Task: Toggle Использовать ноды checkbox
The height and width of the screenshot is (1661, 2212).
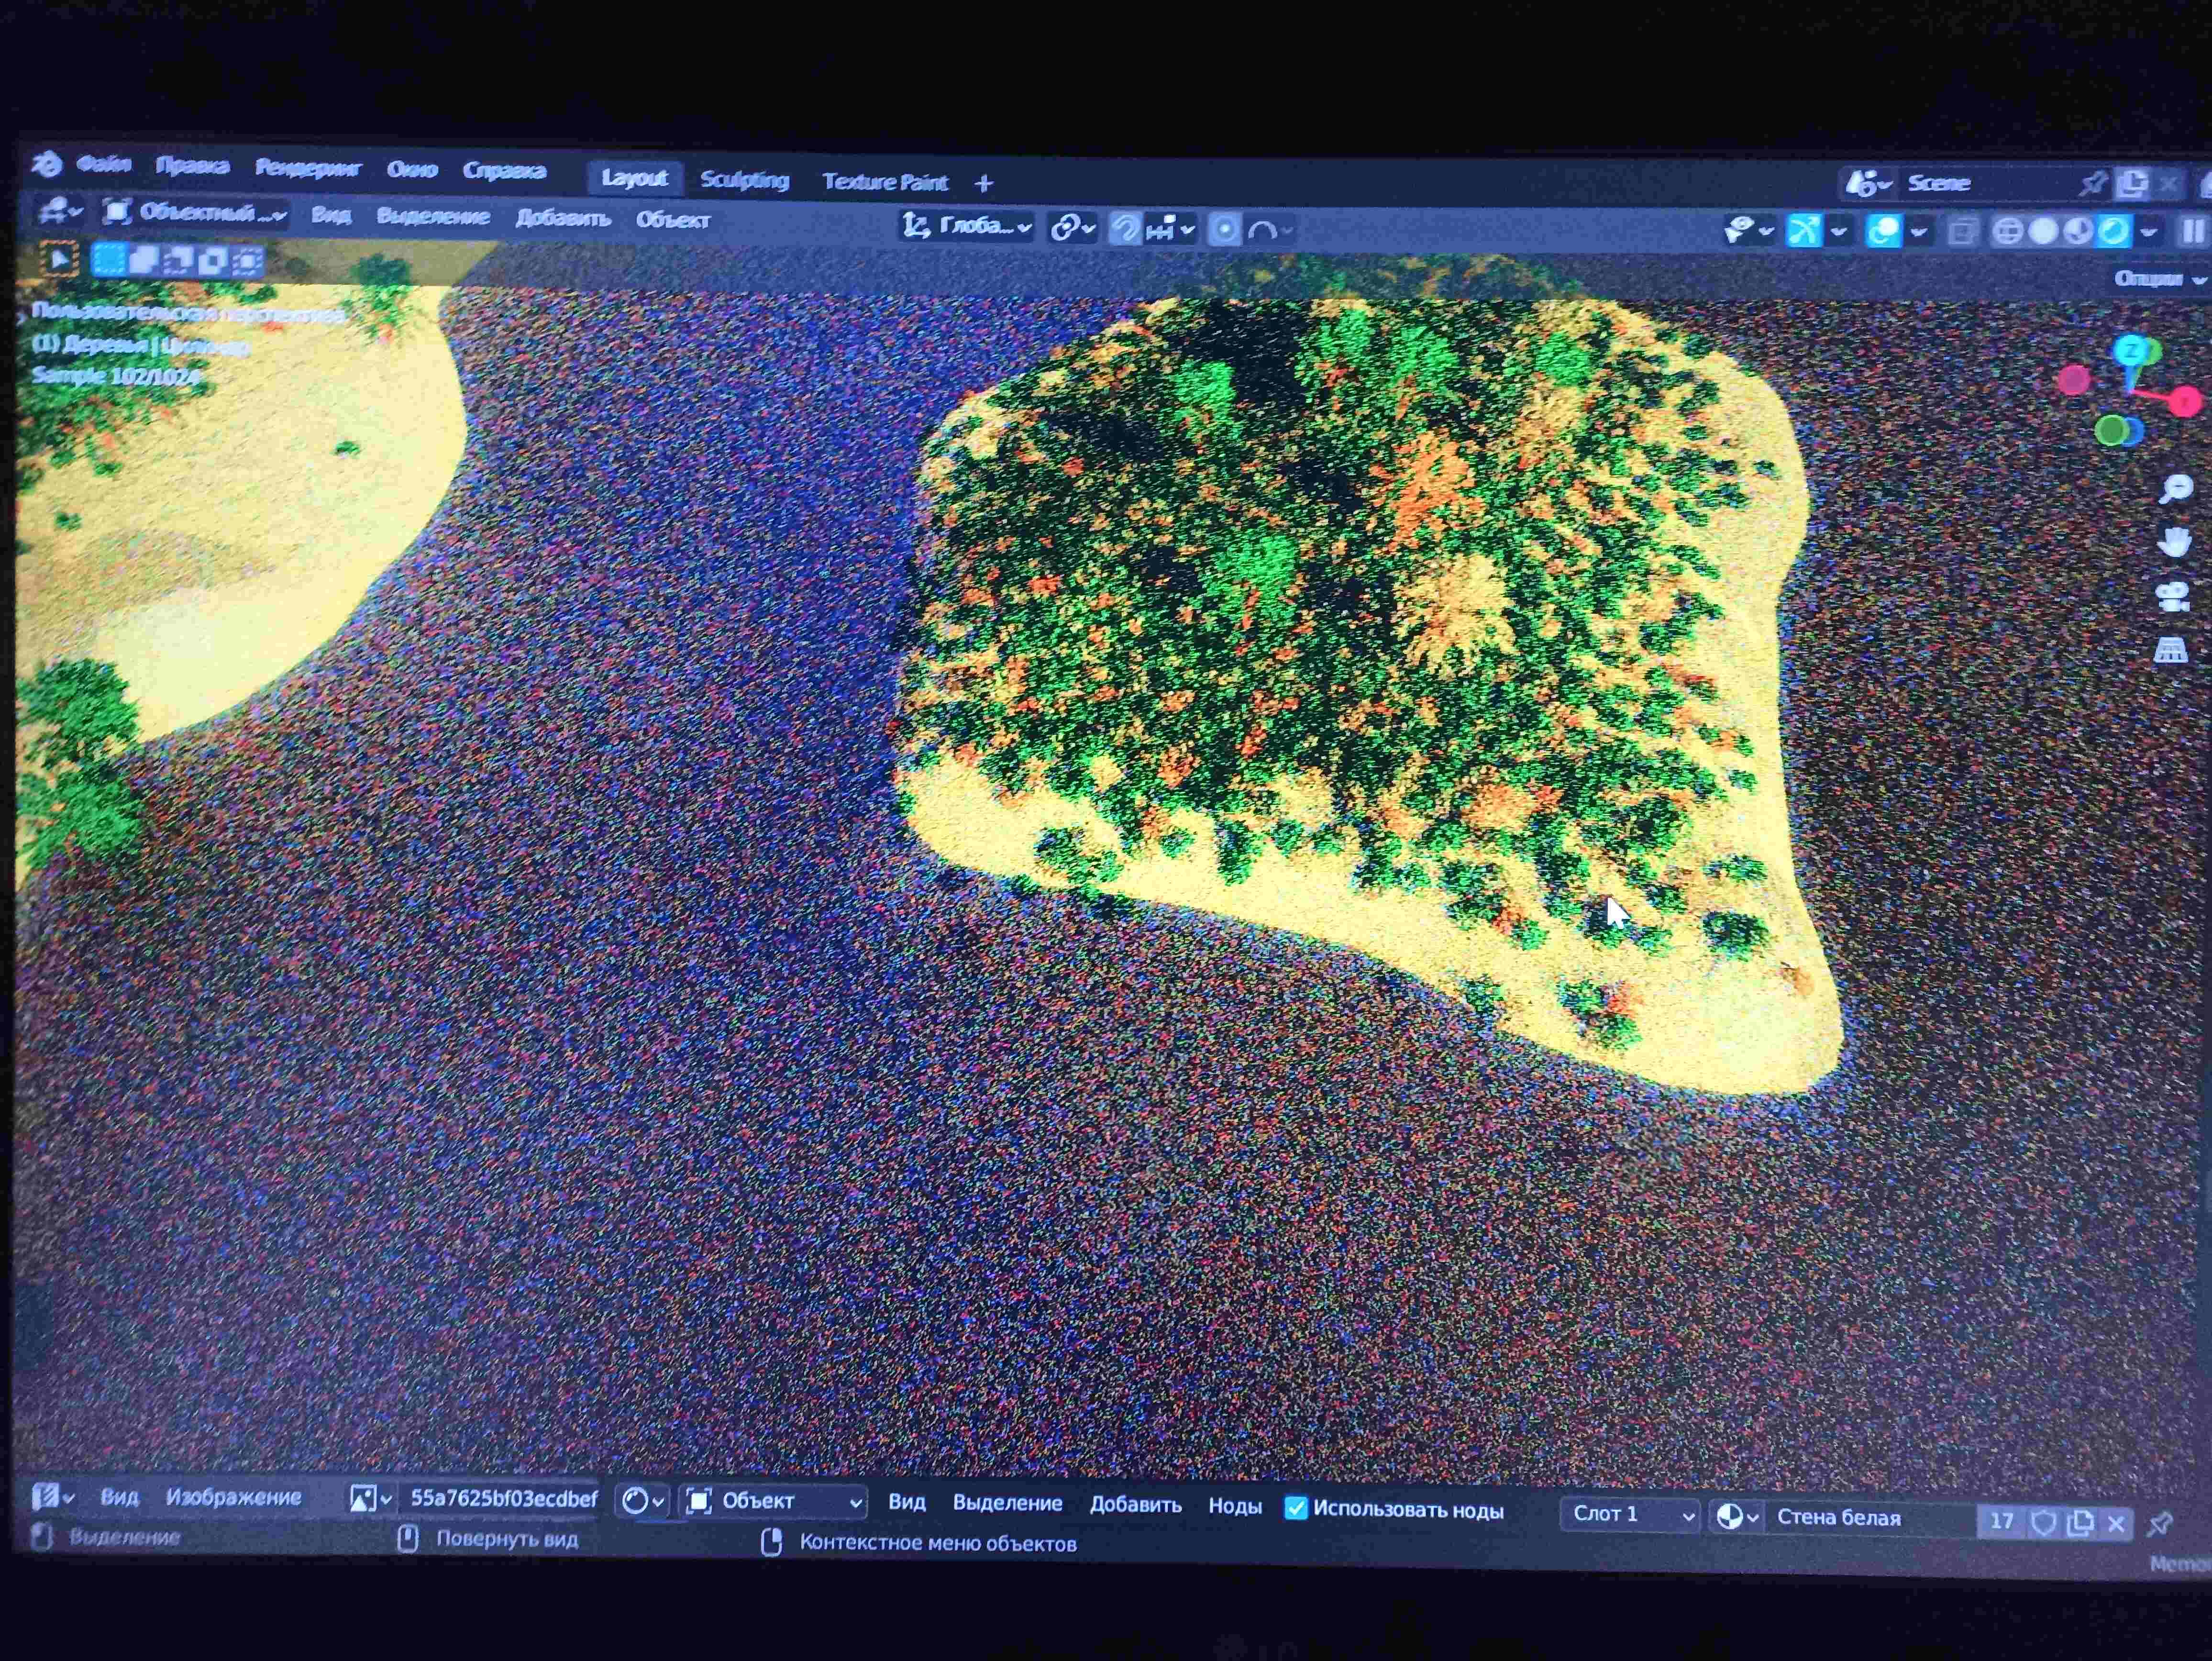Action: tap(1296, 1508)
